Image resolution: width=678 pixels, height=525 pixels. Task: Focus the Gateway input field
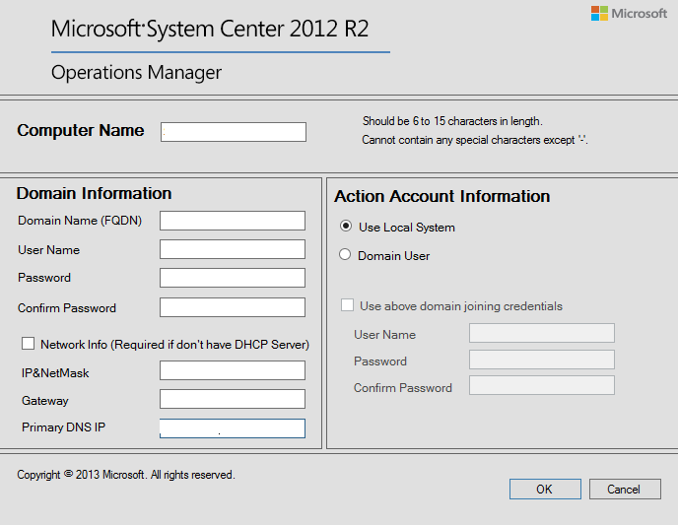tap(233, 399)
